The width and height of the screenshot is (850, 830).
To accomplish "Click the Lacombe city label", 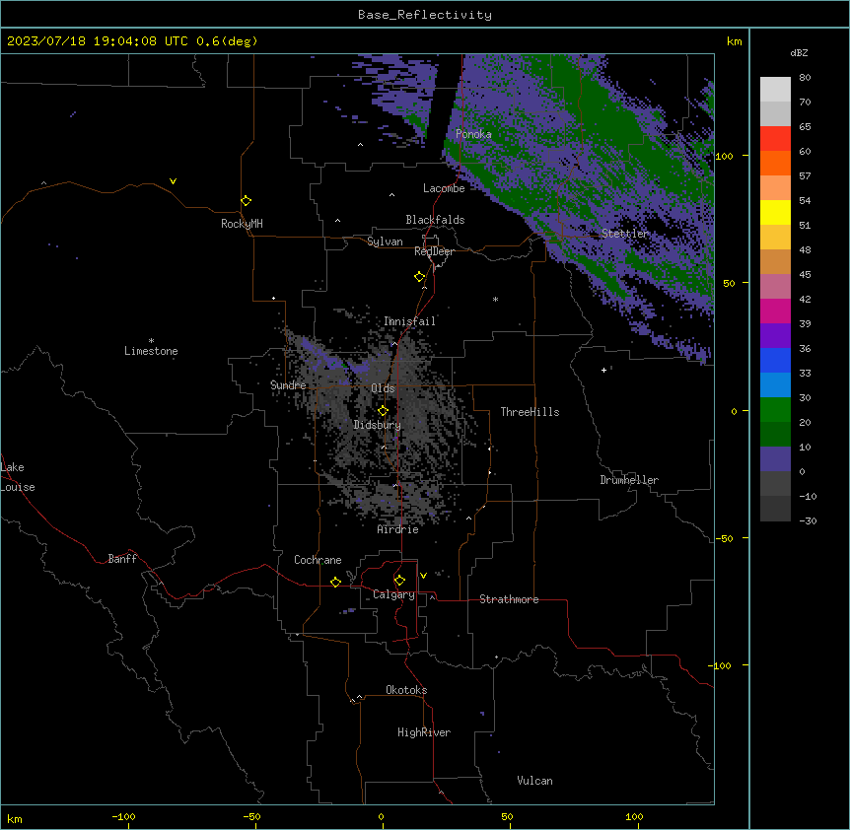I will click(444, 188).
